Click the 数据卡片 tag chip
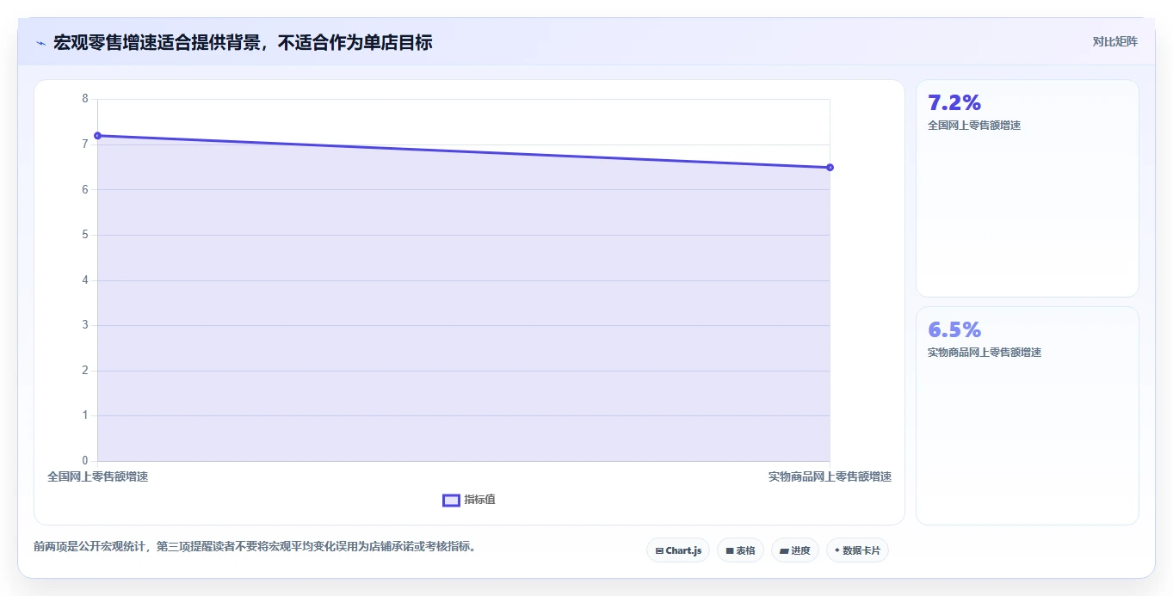Screen dimensions: 1173x596 (857, 550)
